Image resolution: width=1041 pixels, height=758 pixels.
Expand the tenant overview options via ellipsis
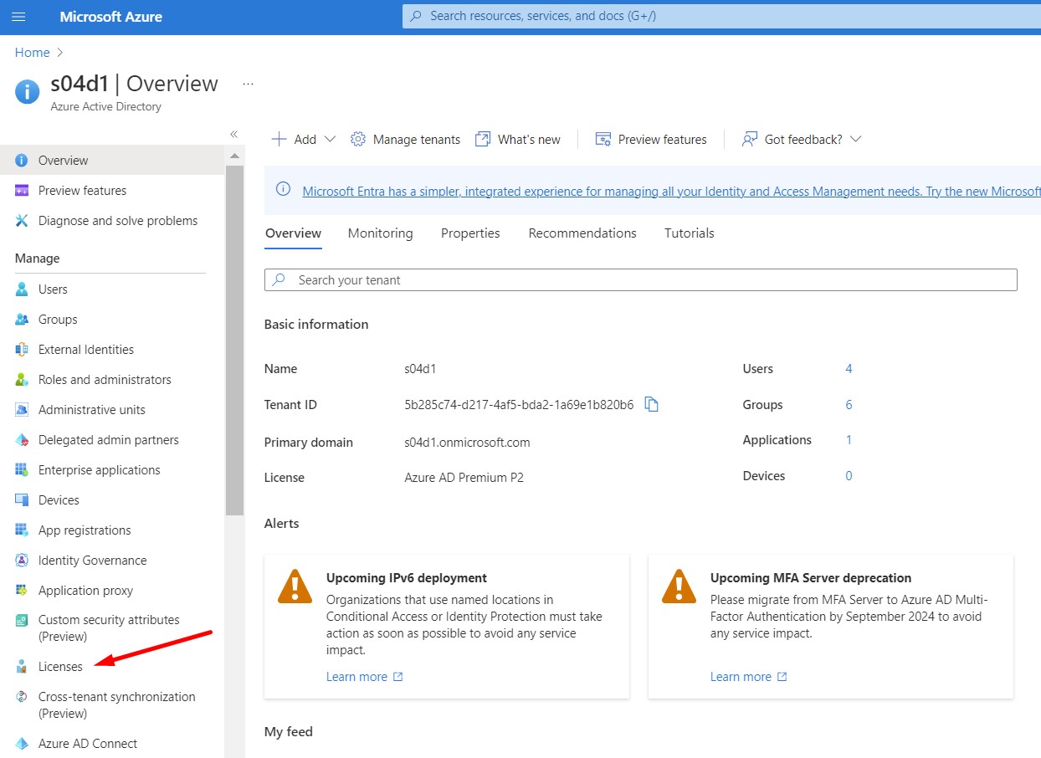coord(247,84)
